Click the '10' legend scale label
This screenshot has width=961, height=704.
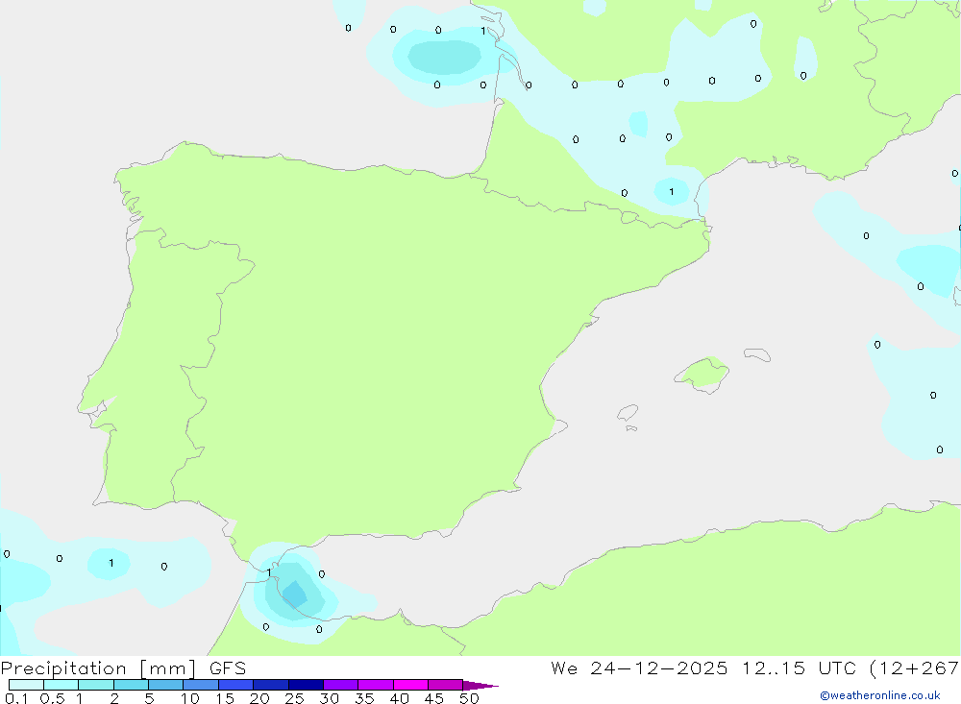(190, 698)
